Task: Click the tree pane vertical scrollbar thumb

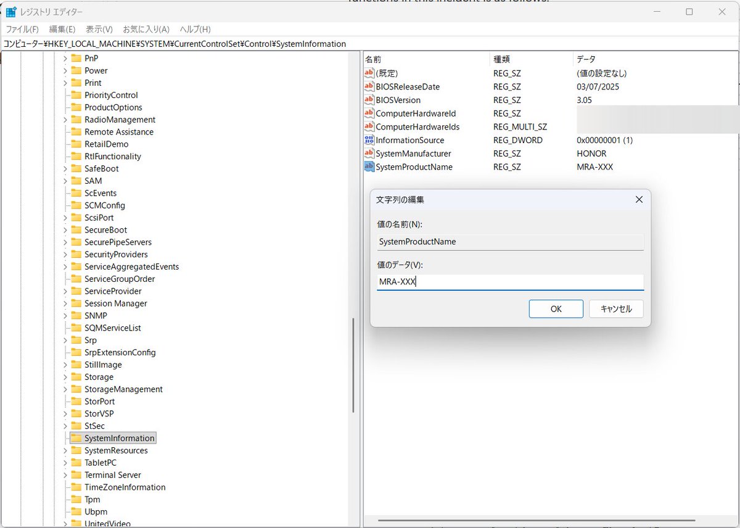Action: pyautogui.click(x=353, y=365)
